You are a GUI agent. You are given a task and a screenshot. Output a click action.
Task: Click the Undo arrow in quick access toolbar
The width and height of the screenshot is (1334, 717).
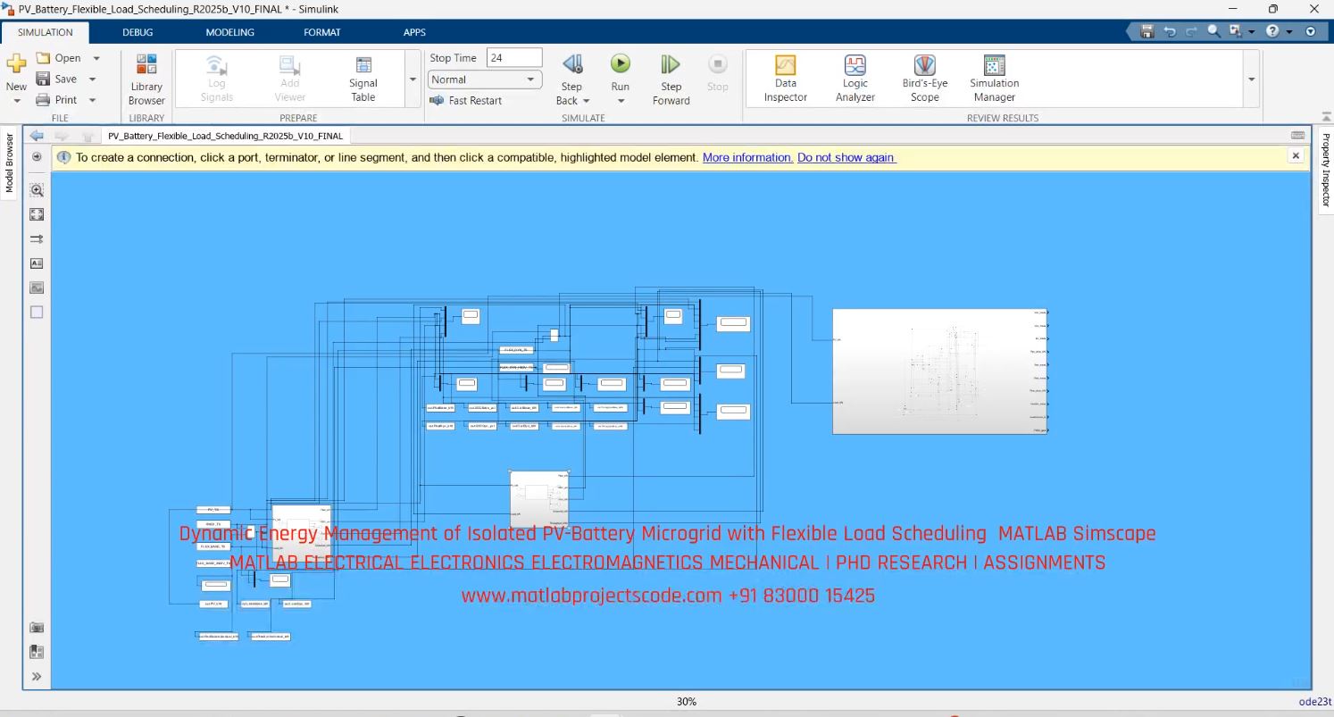point(1170,31)
